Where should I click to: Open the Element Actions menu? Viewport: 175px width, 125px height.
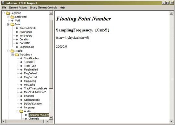[x=18, y=7]
